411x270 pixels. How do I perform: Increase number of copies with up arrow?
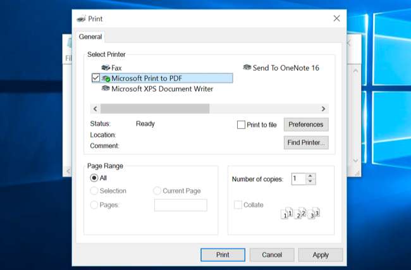point(310,176)
